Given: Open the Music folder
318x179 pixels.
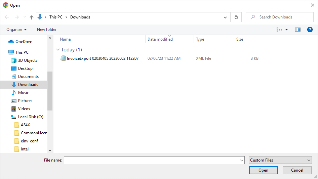Looking at the screenshot, I should tap(23, 93).
